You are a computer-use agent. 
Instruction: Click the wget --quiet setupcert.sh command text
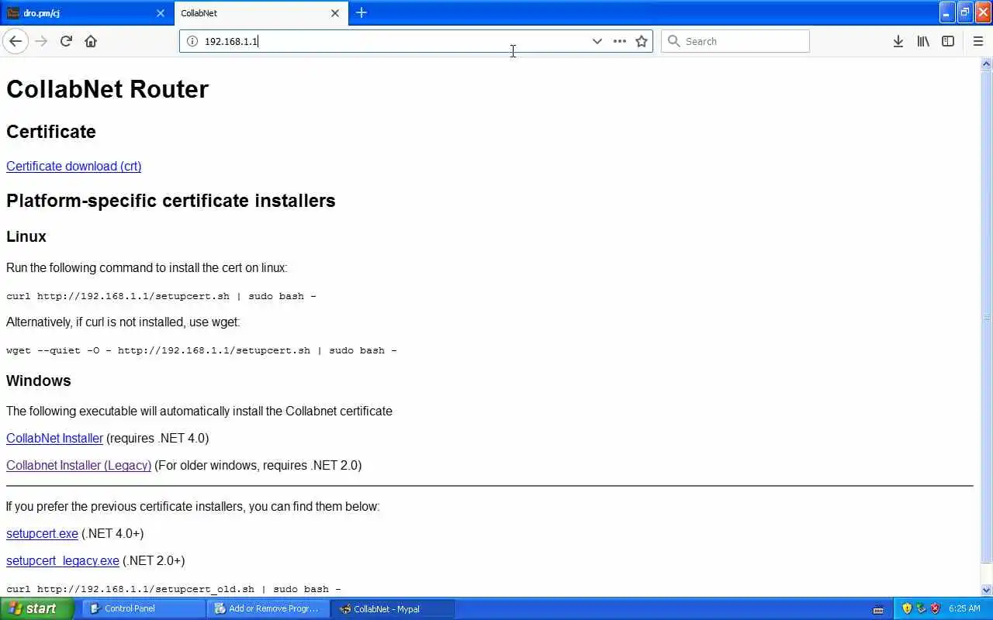click(x=202, y=350)
